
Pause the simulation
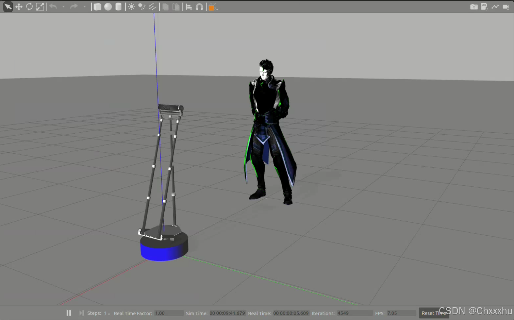click(x=69, y=313)
